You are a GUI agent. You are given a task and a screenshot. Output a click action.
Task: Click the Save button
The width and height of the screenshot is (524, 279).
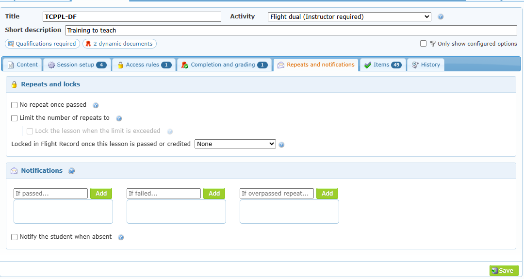[504, 271]
